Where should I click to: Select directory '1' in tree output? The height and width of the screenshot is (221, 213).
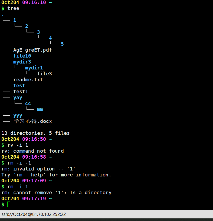point(15,20)
